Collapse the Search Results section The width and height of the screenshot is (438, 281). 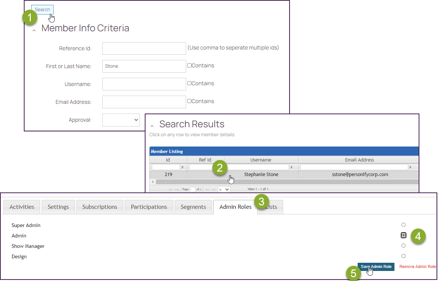[152, 126]
